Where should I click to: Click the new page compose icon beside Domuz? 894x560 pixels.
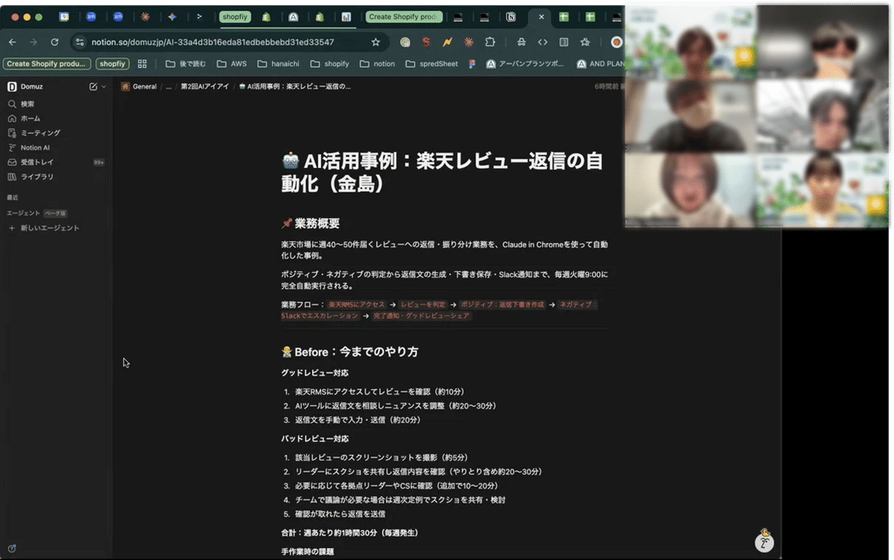pyautogui.click(x=93, y=86)
